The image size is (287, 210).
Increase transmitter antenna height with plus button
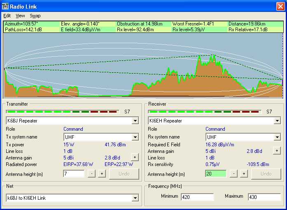101,174
